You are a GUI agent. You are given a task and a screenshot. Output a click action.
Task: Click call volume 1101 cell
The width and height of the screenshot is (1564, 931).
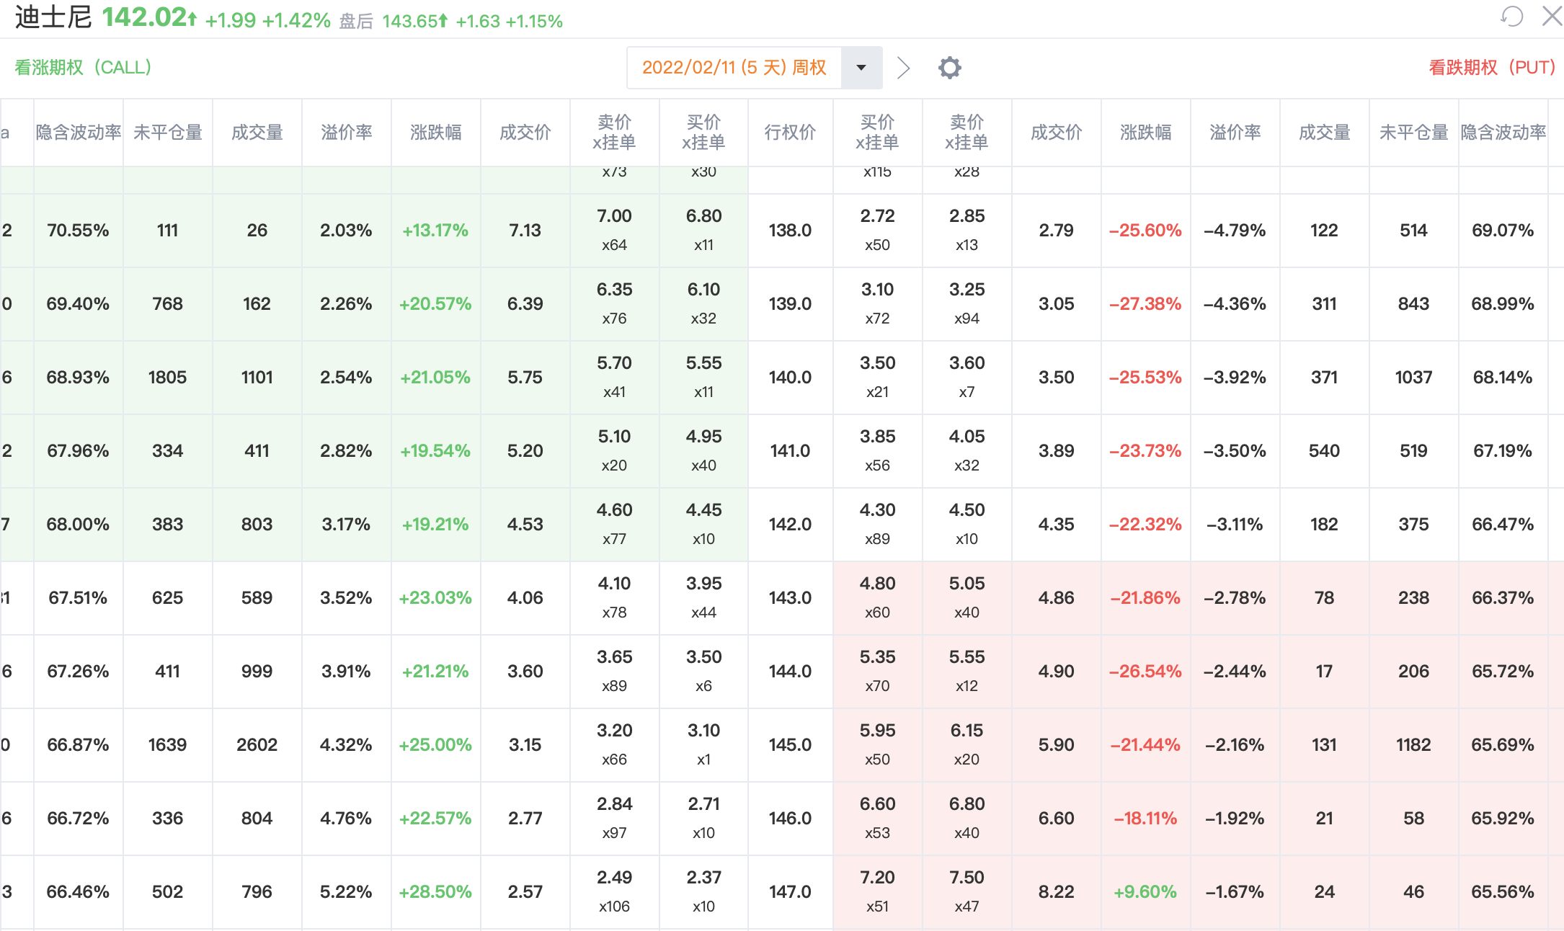[257, 378]
